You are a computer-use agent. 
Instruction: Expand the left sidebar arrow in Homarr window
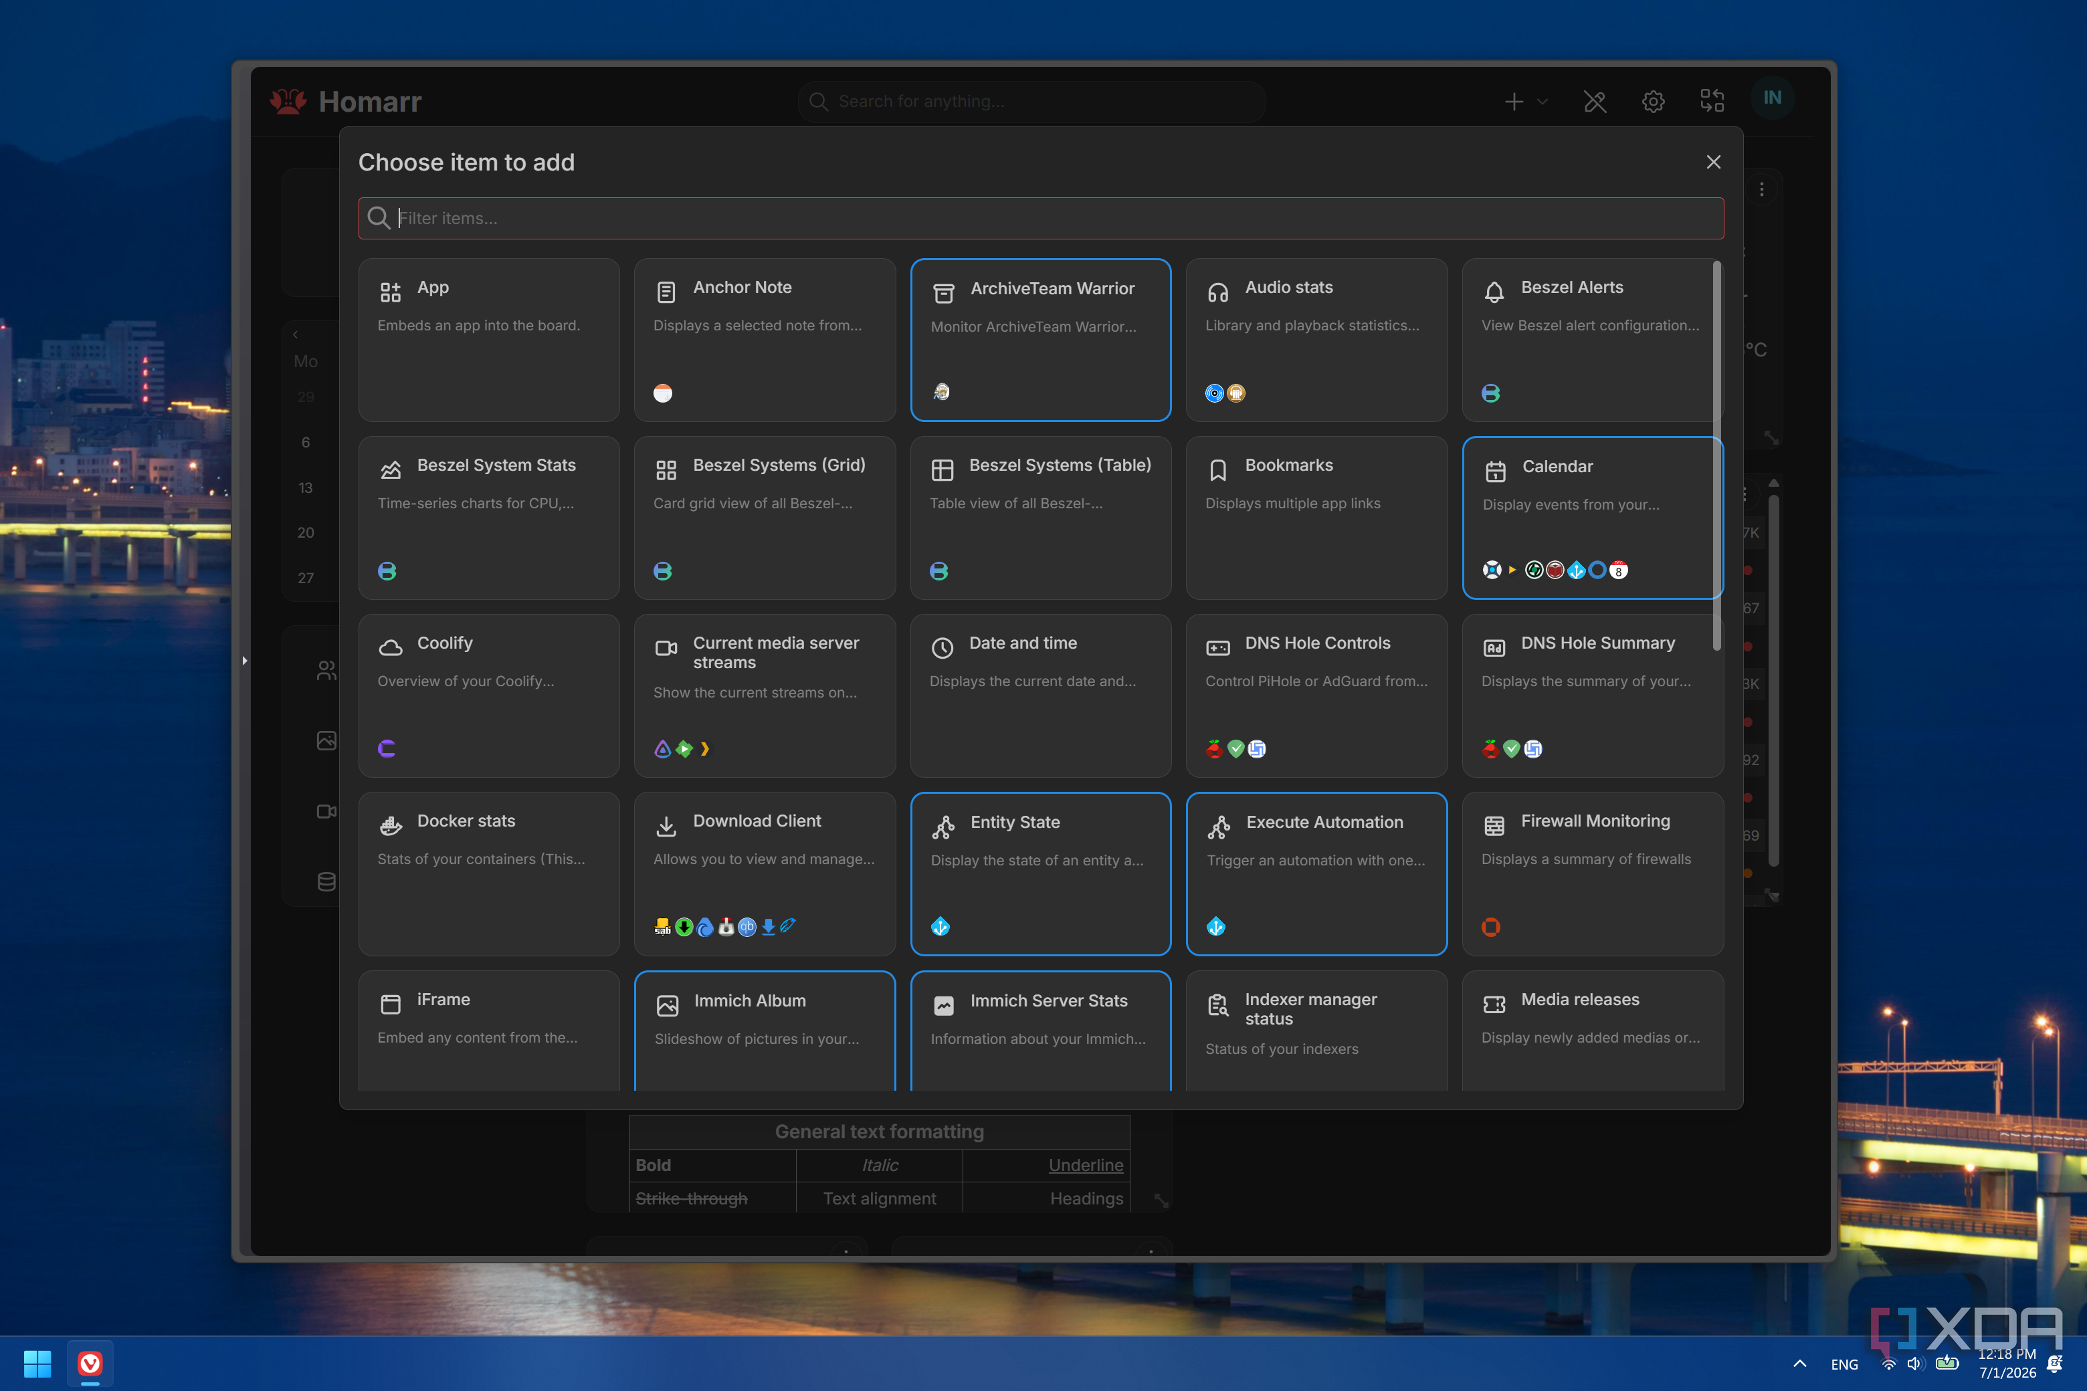tap(244, 660)
